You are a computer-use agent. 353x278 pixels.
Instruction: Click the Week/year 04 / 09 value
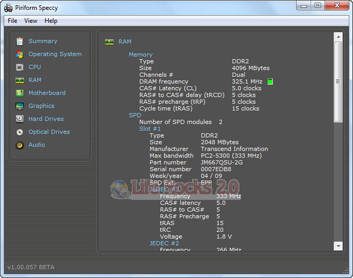211,176
